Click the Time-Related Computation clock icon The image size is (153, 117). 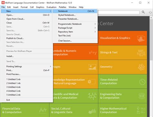point(142,82)
